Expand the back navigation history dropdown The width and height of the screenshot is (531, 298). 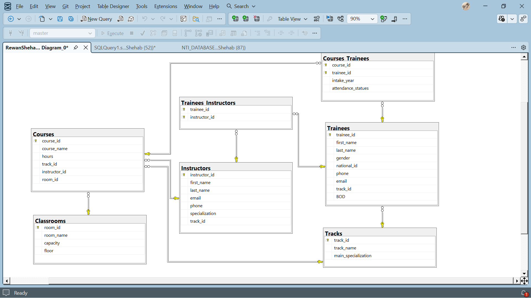point(19,19)
